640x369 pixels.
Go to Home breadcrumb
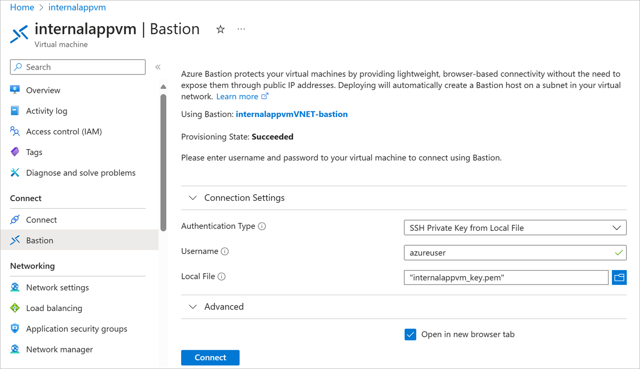pyautogui.click(x=22, y=7)
